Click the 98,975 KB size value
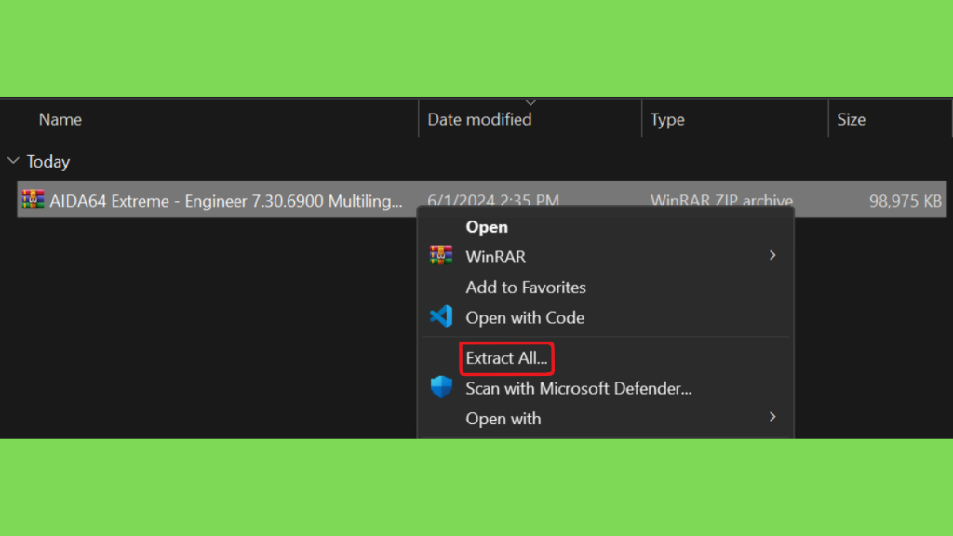The image size is (953, 536). click(x=905, y=201)
